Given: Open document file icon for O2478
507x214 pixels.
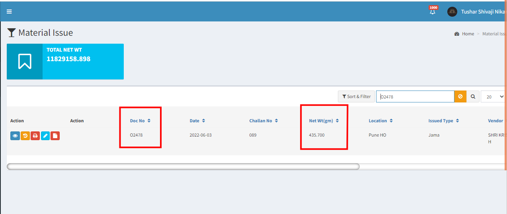Looking at the screenshot, I should 55,136.
